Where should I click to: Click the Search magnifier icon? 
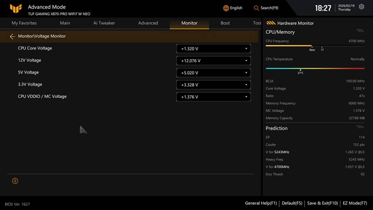coord(256,8)
